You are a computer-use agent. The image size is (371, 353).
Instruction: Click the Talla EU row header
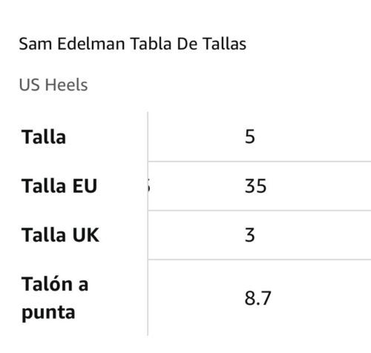[59, 186]
